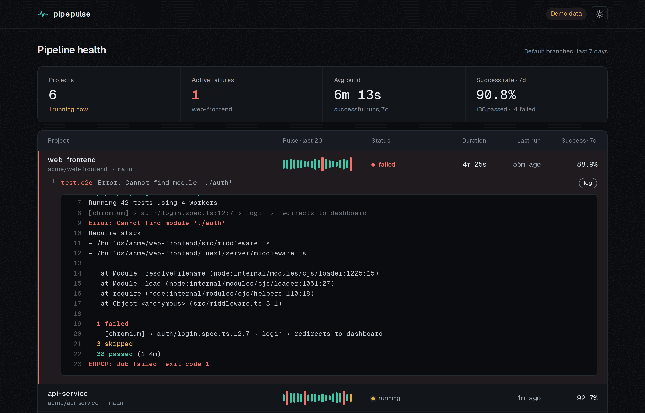
Task: Click log line number 23
Action: point(77,364)
